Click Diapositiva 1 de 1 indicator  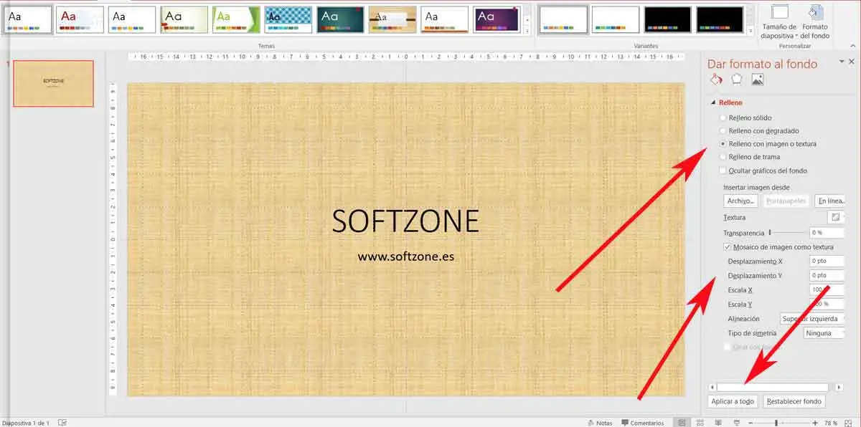[x=26, y=423]
